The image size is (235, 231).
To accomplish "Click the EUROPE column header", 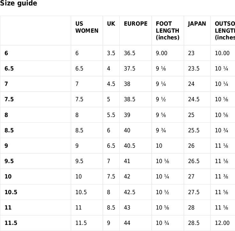I will click(x=136, y=24).
